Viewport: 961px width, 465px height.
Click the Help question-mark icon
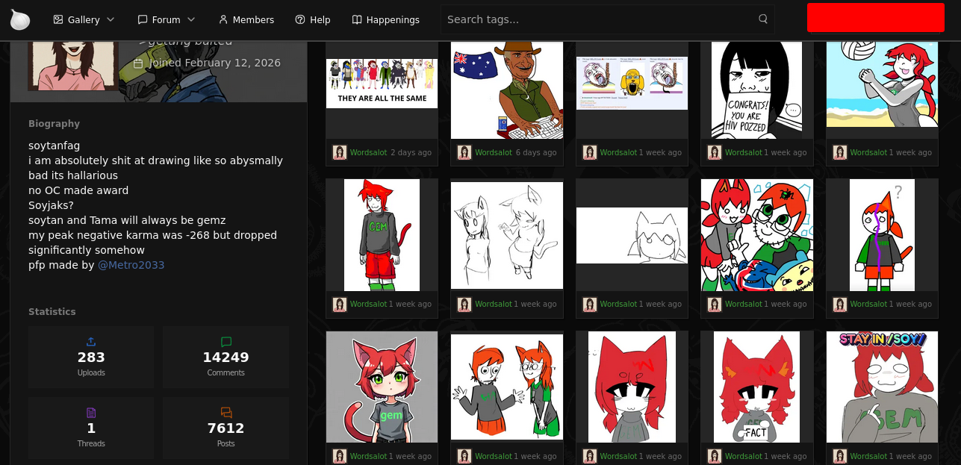(300, 19)
